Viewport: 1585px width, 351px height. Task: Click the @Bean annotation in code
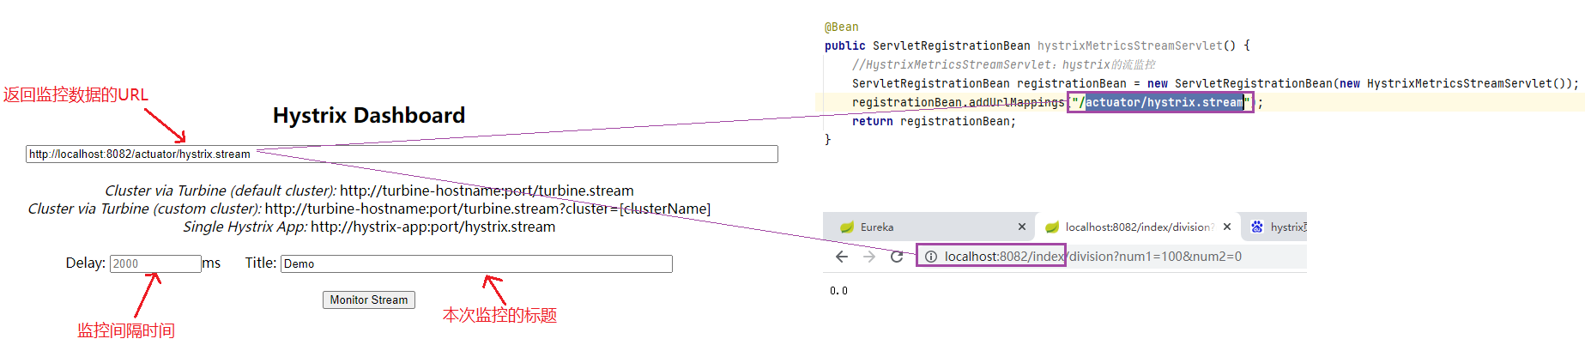coord(842,27)
